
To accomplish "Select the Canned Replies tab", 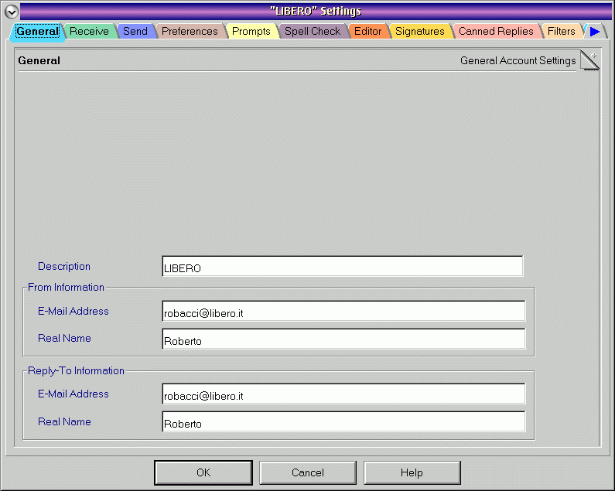I will tap(496, 32).
